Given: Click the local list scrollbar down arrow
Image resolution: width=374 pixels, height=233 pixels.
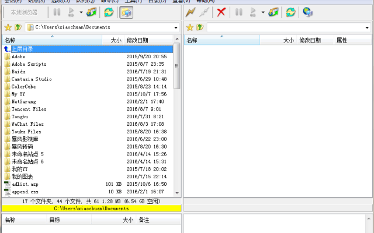Looking at the screenshot, I should [x=176, y=193].
